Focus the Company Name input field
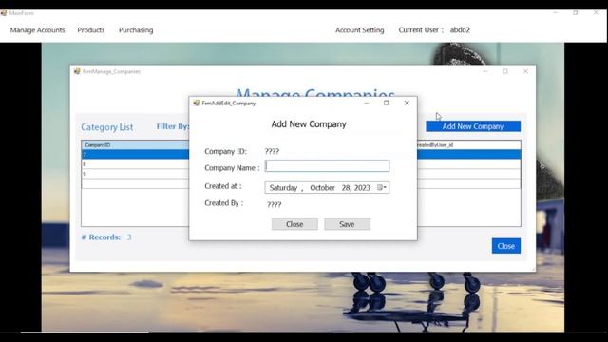Viewport: 608px width, 342px height. 327,166
